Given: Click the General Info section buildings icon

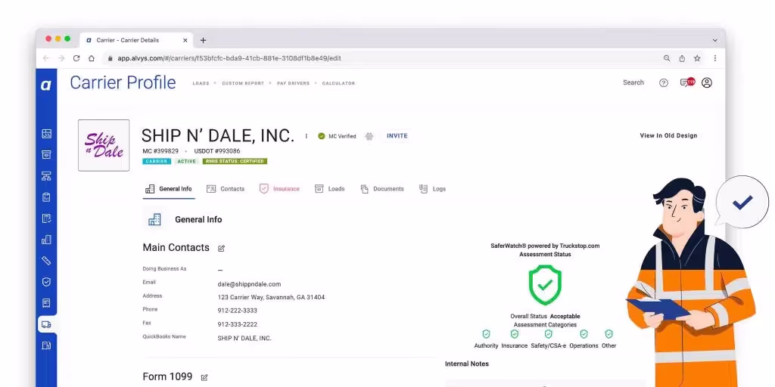Looking at the screenshot, I should (x=154, y=220).
